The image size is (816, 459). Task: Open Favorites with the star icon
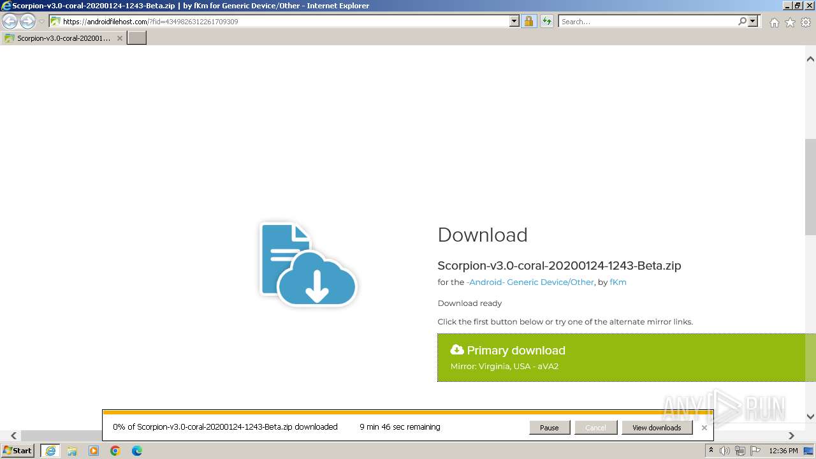[x=790, y=22]
